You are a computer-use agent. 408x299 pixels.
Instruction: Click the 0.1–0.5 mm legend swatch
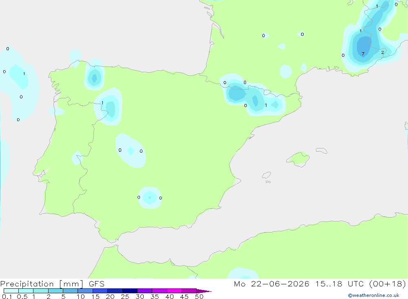(x=11, y=291)
